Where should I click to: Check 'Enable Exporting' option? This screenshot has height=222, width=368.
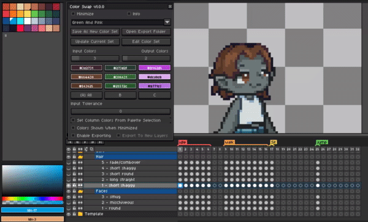[x=73, y=136]
